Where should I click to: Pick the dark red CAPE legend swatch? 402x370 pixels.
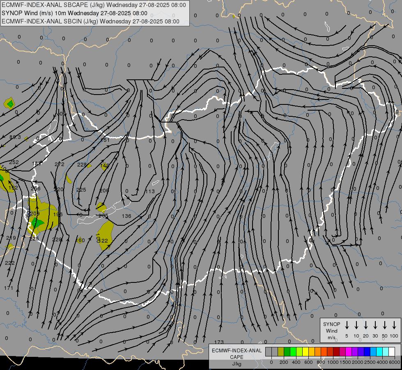336,351
